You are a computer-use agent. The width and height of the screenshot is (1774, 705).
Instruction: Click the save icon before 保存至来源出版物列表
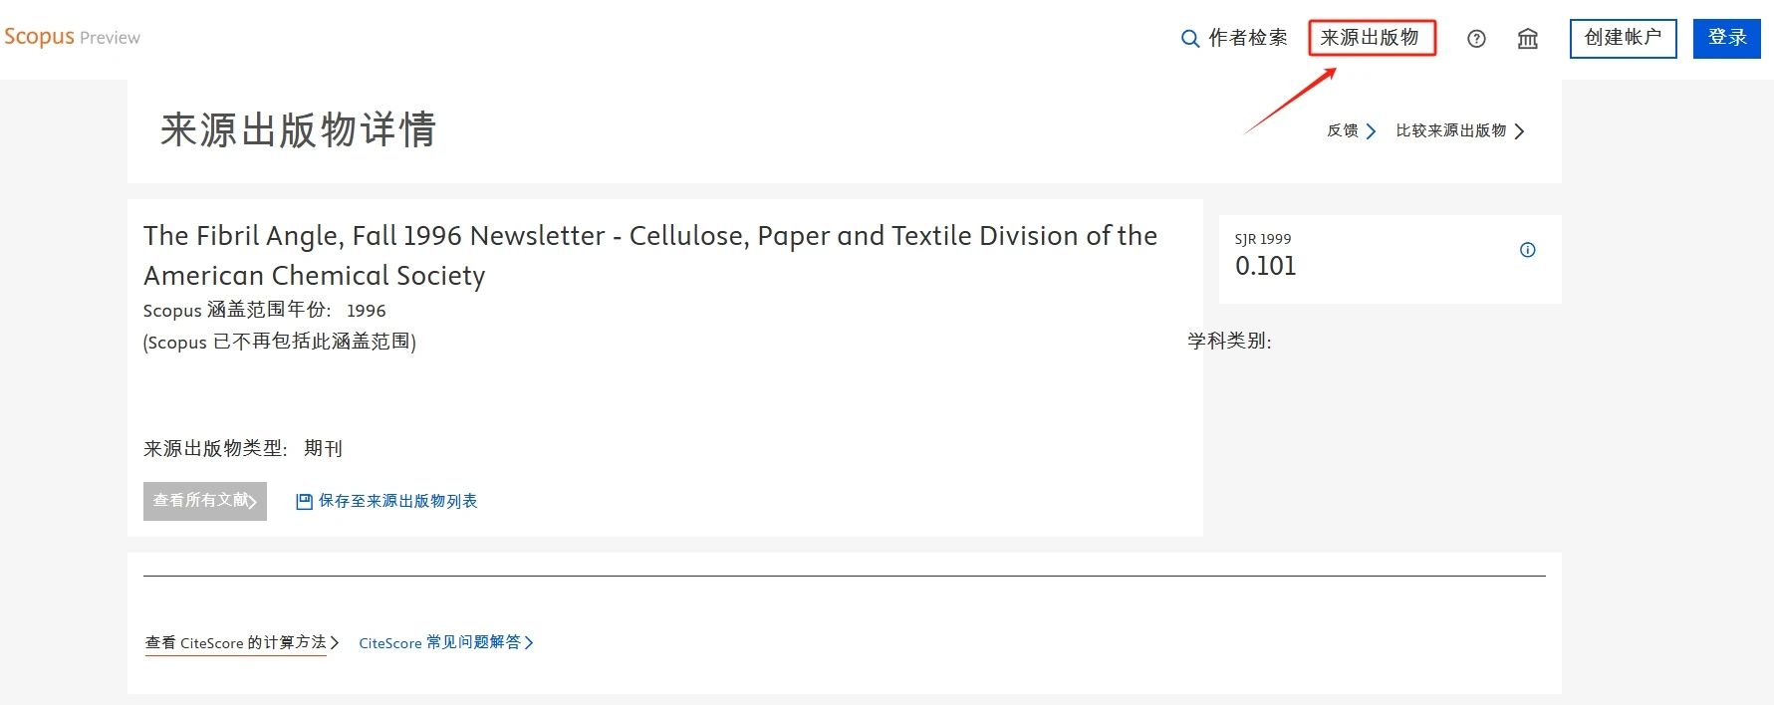coord(304,501)
